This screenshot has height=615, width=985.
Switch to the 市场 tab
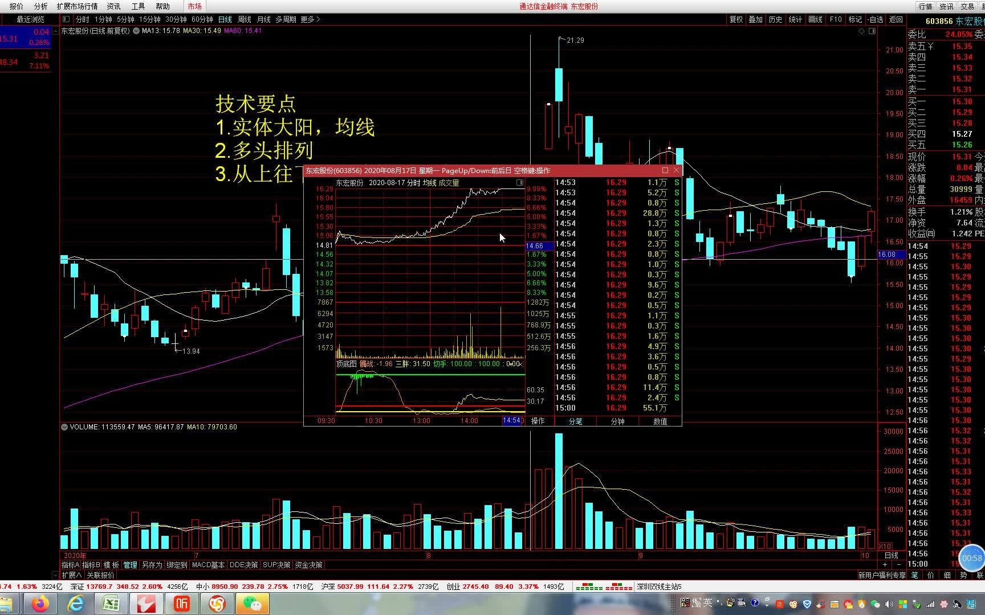[x=195, y=6]
